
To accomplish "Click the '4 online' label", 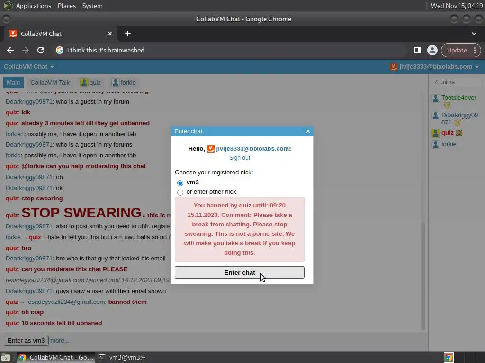I will pos(444,82).
